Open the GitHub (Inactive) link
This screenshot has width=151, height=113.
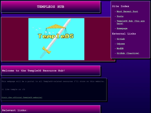click(128, 53)
